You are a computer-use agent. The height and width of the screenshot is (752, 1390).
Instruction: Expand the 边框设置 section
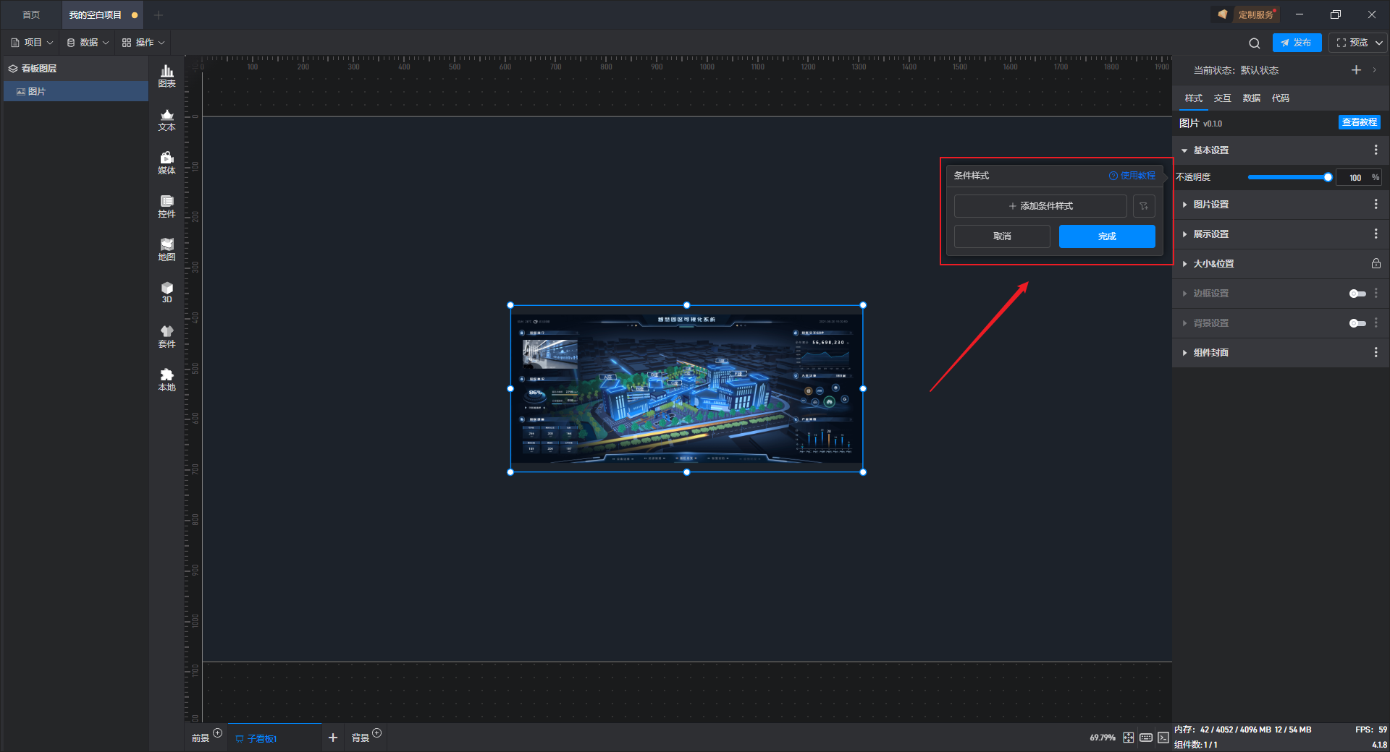[x=1184, y=294]
